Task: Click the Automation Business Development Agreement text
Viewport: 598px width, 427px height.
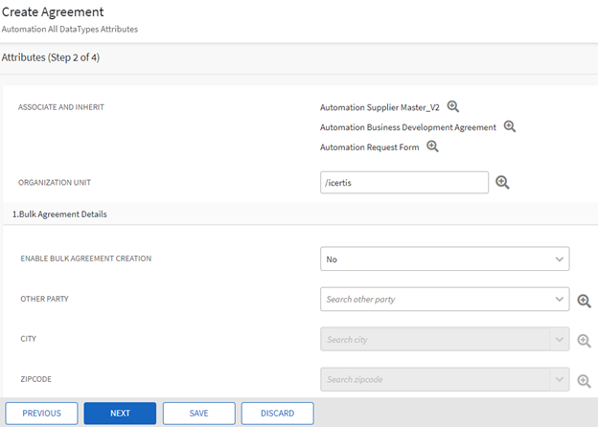Action: tap(408, 127)
